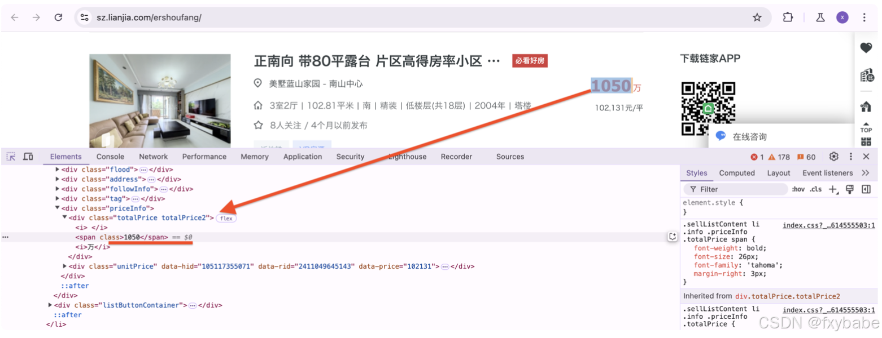Open the building compare icon in sidebar
Viewport: 882px width, 338px height.
point(866,75)
